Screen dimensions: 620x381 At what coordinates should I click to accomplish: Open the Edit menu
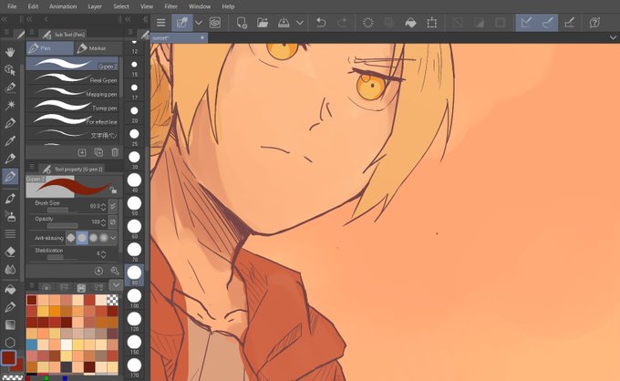tap(33, 6)
